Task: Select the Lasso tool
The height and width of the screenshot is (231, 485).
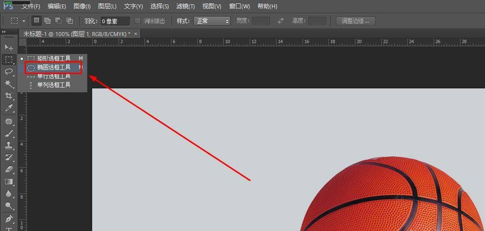Action: tap(9, 71)
